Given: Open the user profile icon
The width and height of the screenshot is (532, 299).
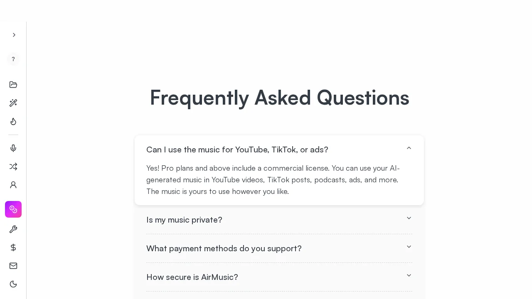Looking at the screenshot, I should (13, 185).
